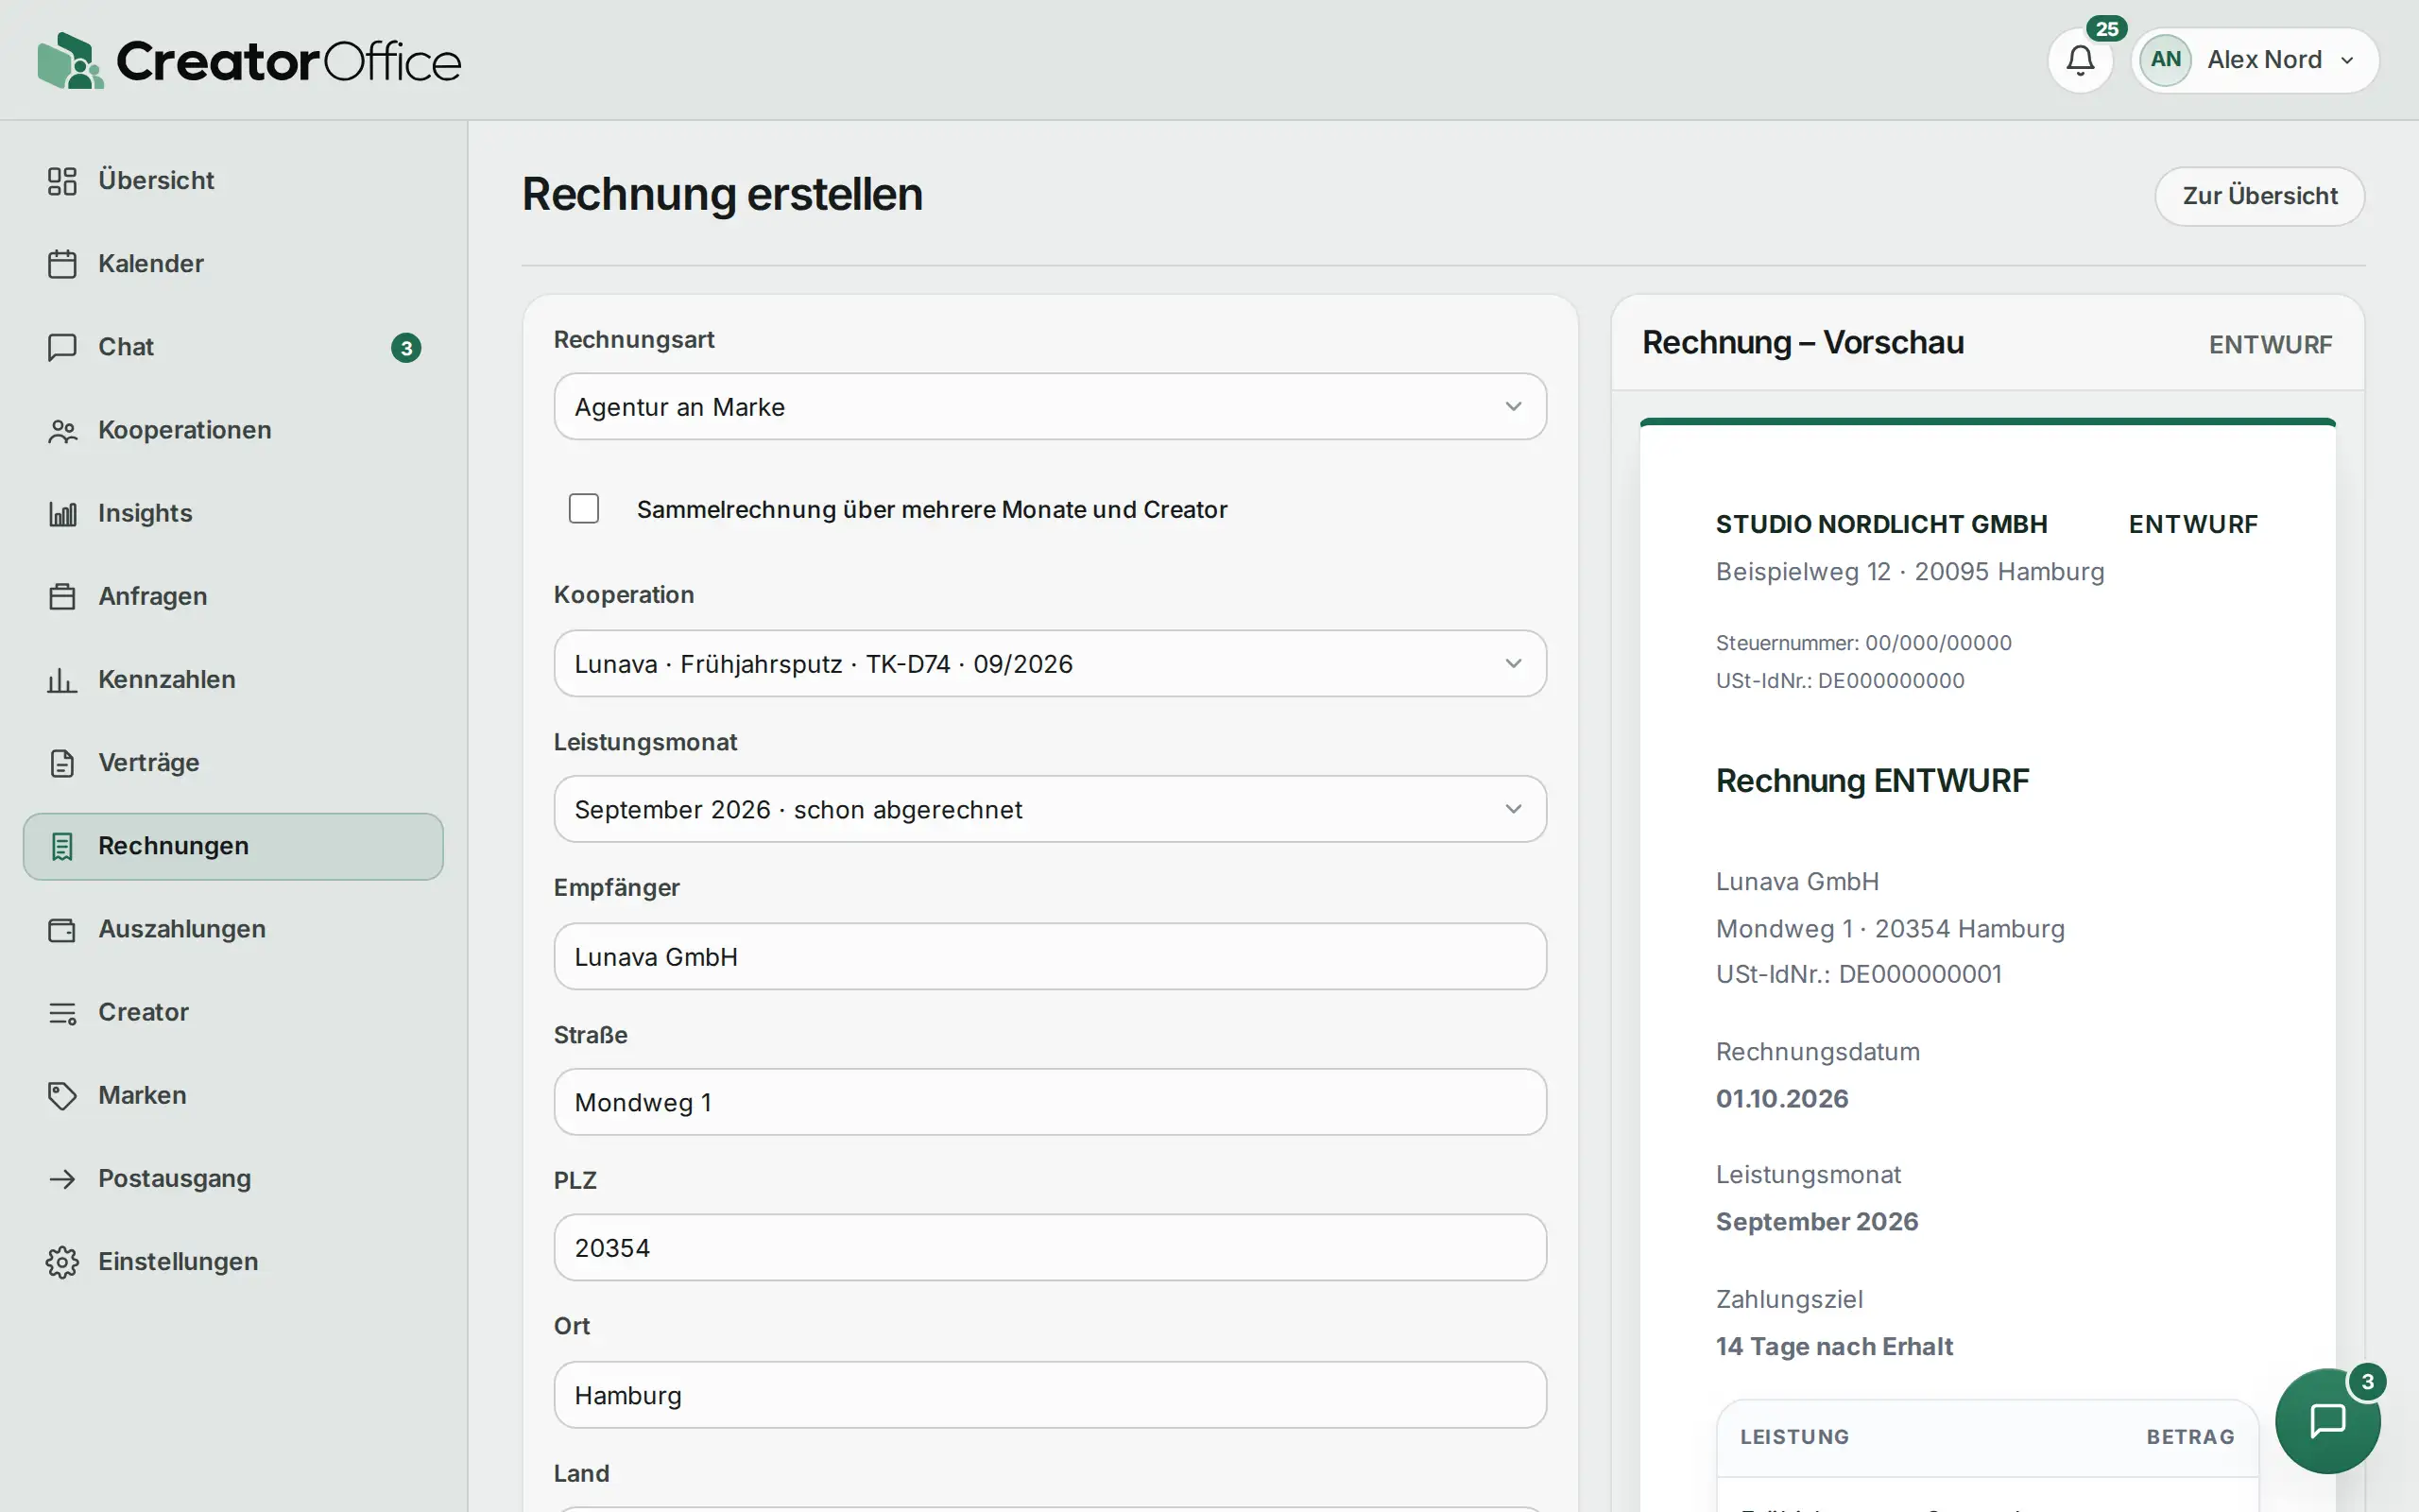
Task: Click the Ort field with Hamburg
Action: [1050, 1394]
